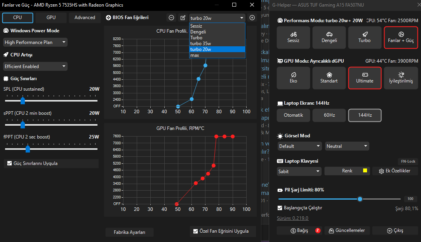Set laptop screen to Otomatik
421x242 pixels.
pos(293,115)
